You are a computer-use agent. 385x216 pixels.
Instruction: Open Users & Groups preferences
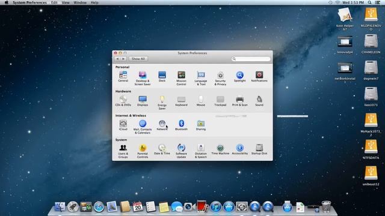(123, 151)
